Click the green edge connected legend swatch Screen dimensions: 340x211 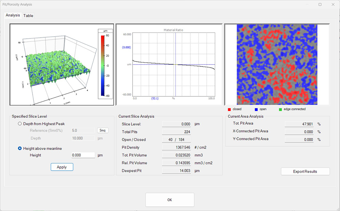pos(280,109)
